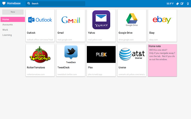Follow the rottentomatoes.com link
This screenshot has height=119, width=191.
(36, 74)
